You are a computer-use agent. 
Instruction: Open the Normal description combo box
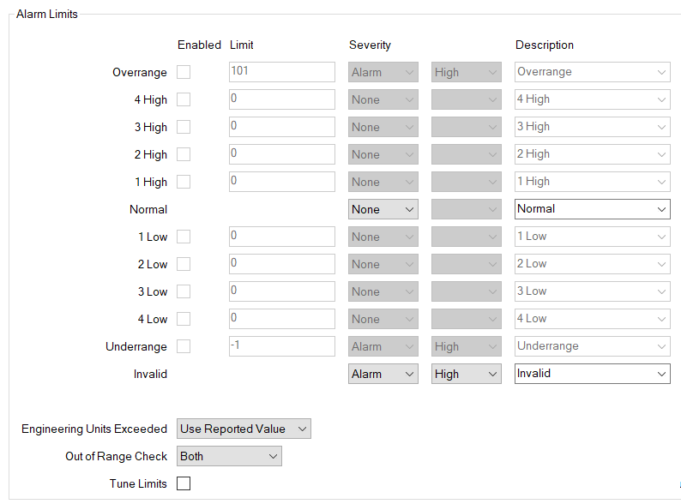coord(593,209)
